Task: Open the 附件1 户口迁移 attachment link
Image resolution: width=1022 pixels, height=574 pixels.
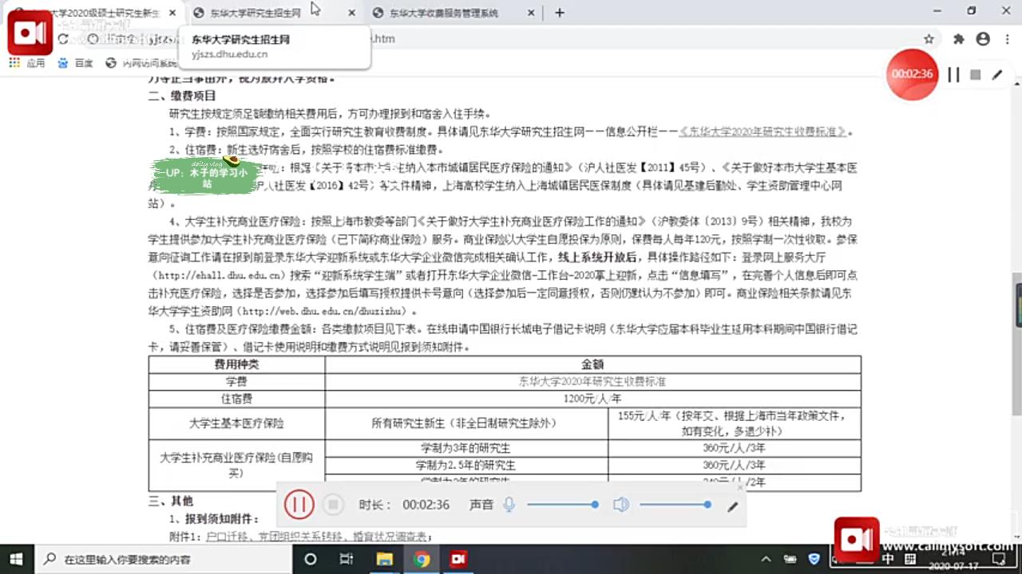Action: pos(315,537)
